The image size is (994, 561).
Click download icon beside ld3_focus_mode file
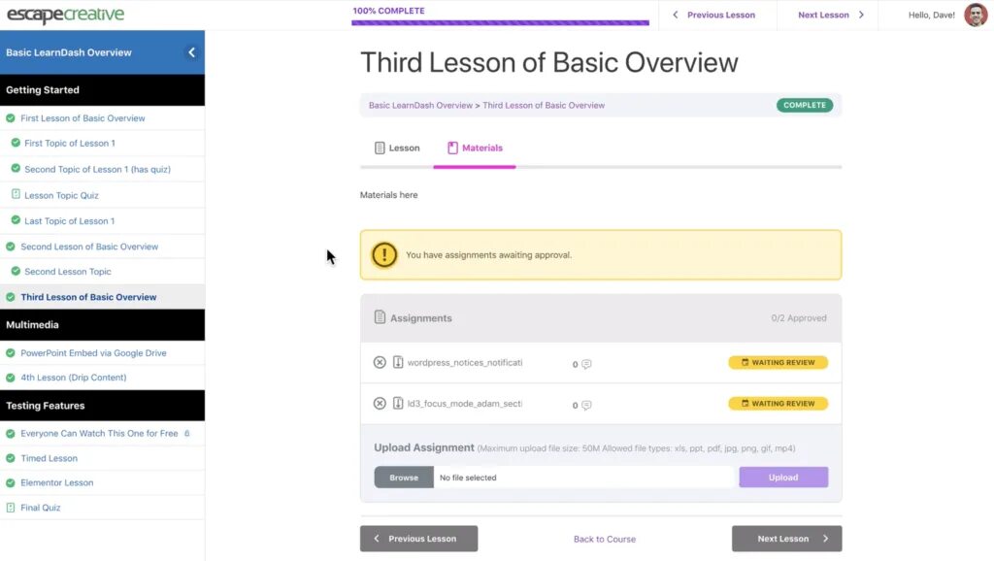point(398,404)
